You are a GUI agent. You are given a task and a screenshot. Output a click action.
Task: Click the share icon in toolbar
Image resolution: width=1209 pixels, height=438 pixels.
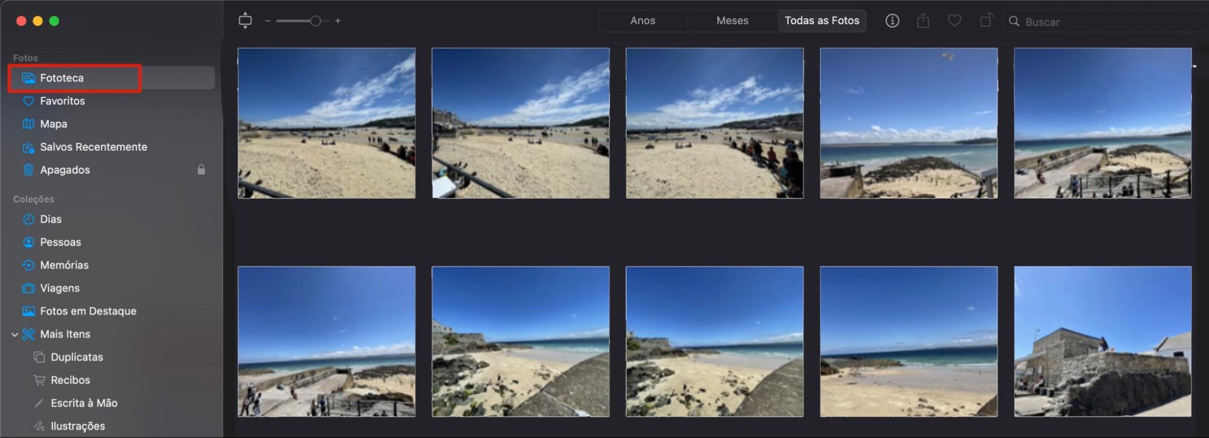923,21
